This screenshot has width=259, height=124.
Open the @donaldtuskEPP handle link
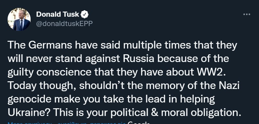point(64,23)
